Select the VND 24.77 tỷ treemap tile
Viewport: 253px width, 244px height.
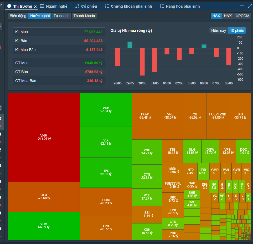[x=147, y=152]
